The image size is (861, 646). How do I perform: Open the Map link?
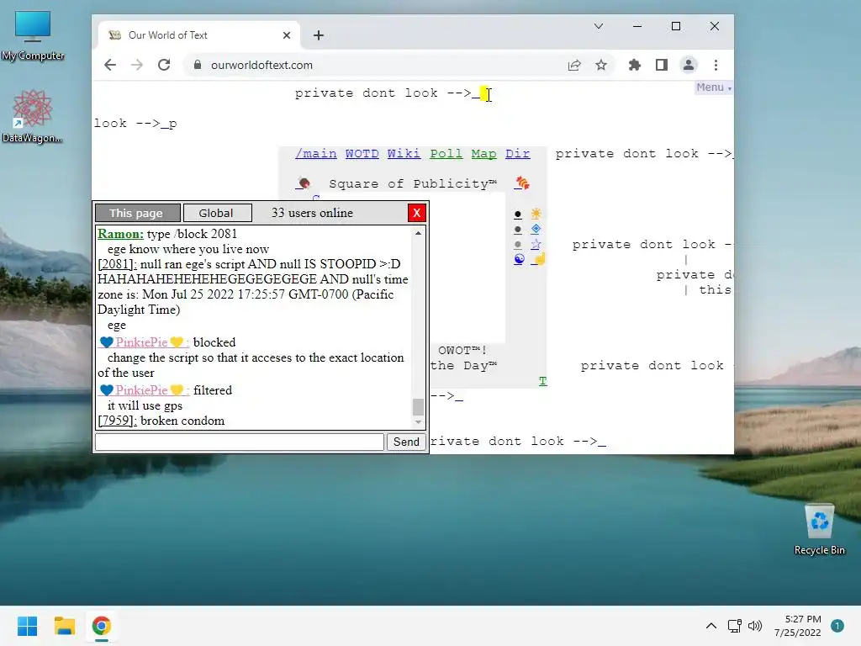click(483, 153)
